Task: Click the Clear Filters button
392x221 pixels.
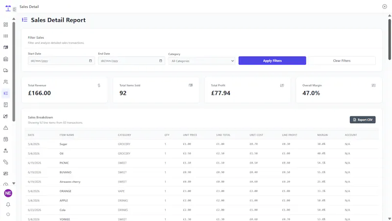Action: click(x=342, y=60)
